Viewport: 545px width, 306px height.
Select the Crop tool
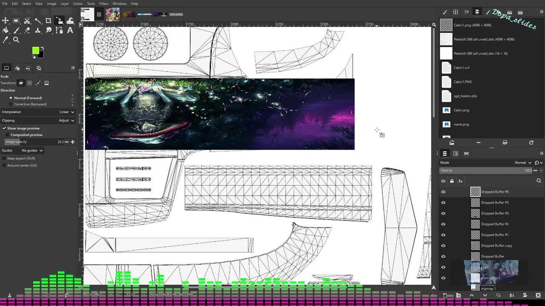[49, 20]
